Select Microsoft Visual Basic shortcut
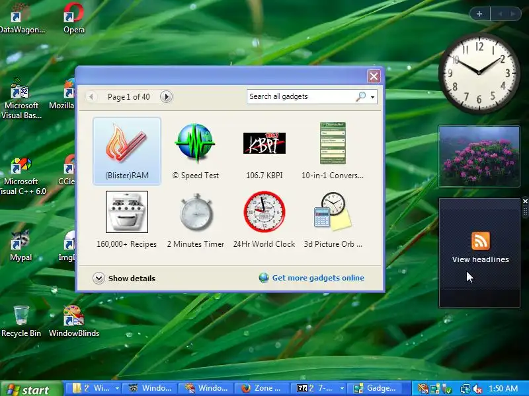529x396 pixels. coord(21,99)
